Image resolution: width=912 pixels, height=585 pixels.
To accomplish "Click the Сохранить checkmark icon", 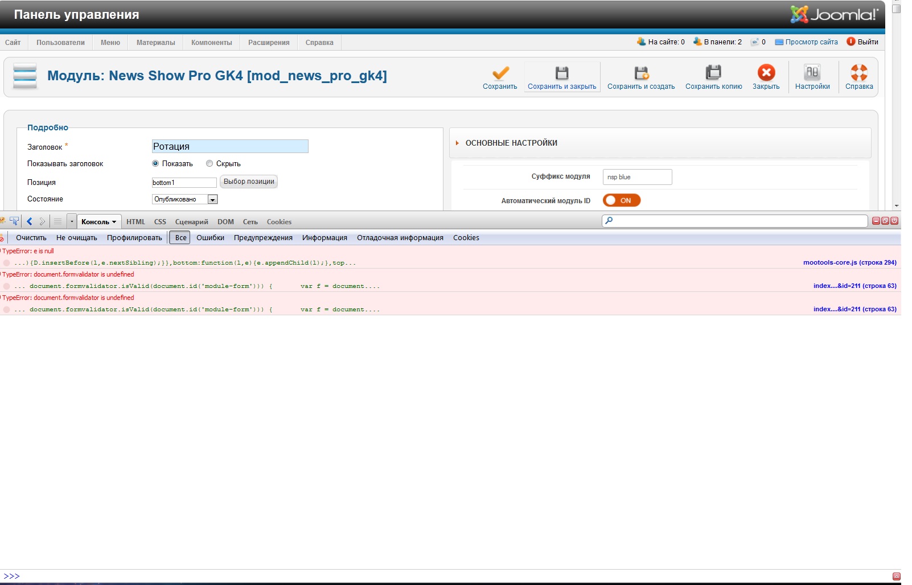I will tap(500, 73).
